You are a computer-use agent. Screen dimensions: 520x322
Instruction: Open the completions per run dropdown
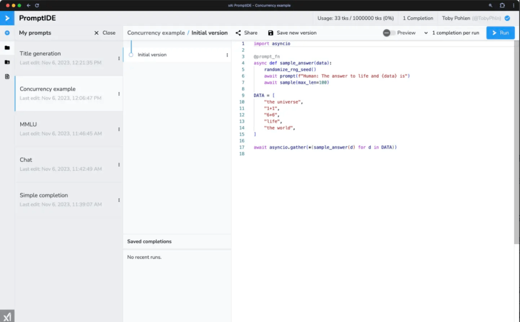pyautogui.click(x=452, y=33)
